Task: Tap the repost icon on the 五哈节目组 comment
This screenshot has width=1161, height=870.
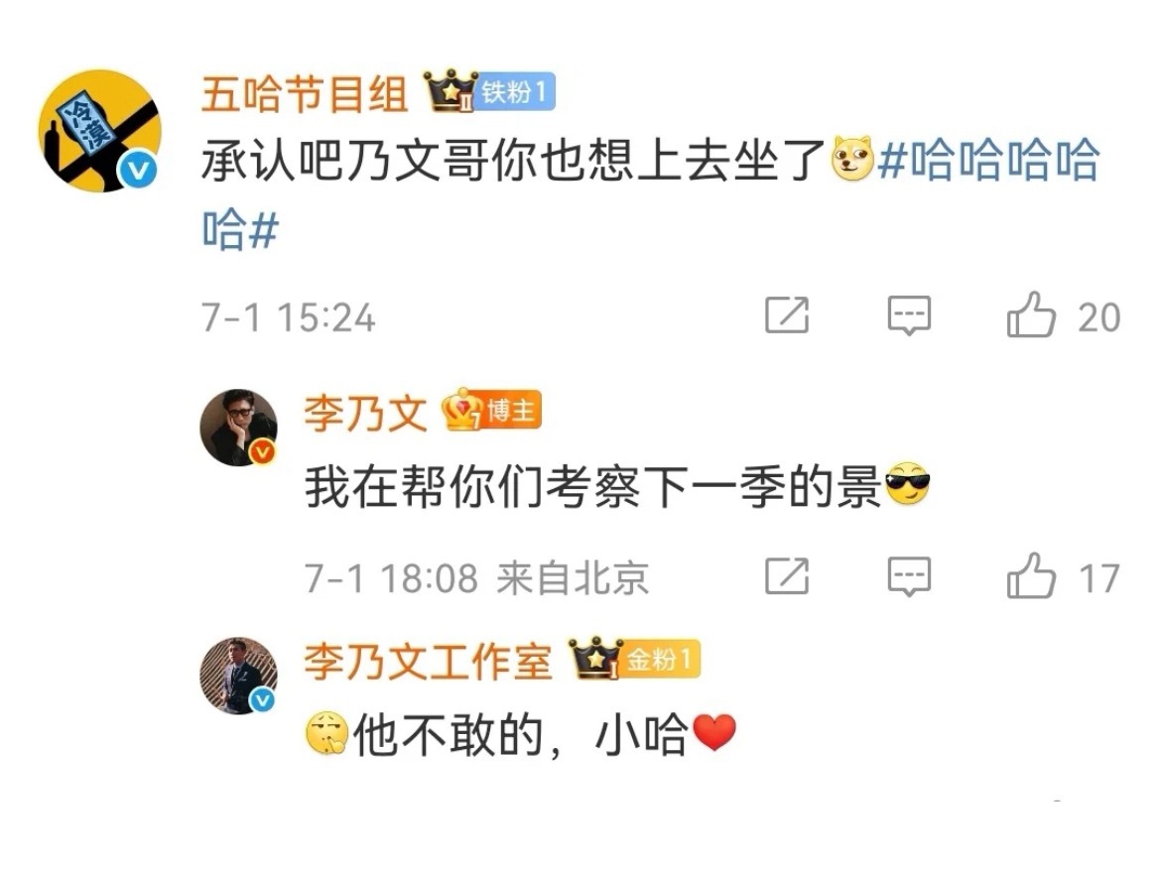Action: (786, 314)
